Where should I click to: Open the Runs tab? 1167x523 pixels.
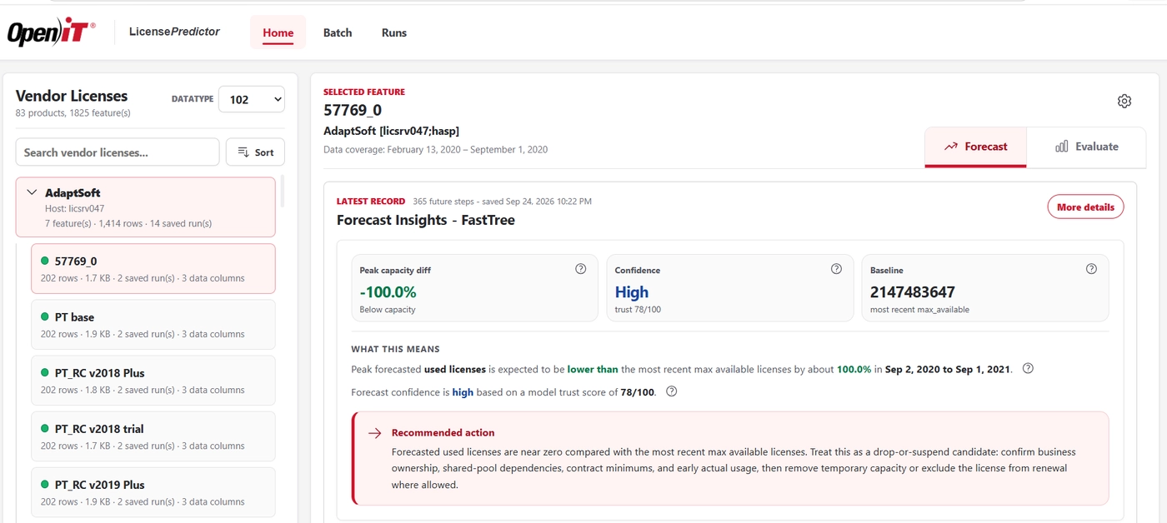coord(394,32)
